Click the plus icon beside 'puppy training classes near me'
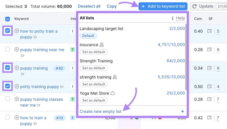Screen dimensions: 227x129 (x=17, y=99)
